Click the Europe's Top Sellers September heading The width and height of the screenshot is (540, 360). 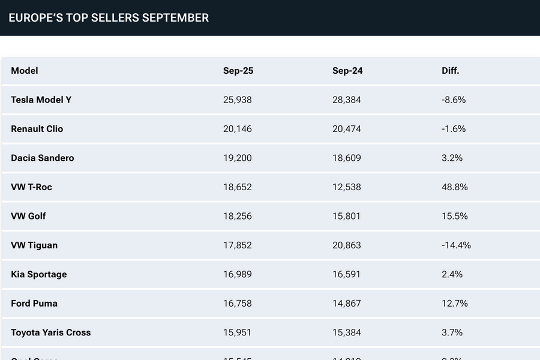pyautogui.click(x=109, y=18)
